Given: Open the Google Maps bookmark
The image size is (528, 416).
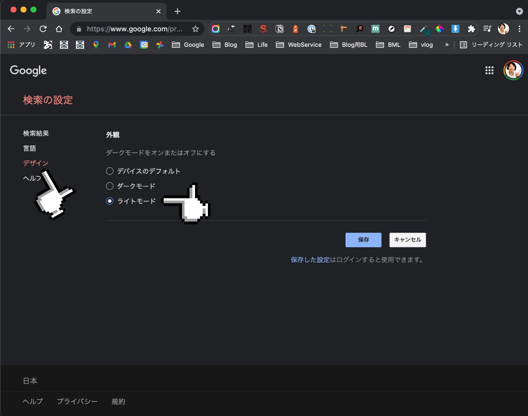Looking at the screenshot, I should click(x=96, y=45).
